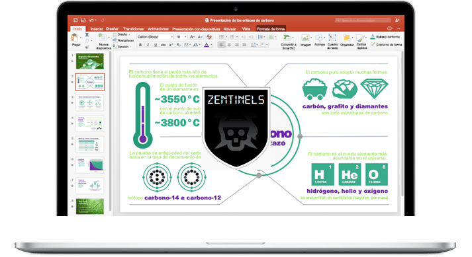Select slide 8 green leaf thumbnail
Image resolution: width=472 pixels, height=257 pixels.
[x=90, y=206]
